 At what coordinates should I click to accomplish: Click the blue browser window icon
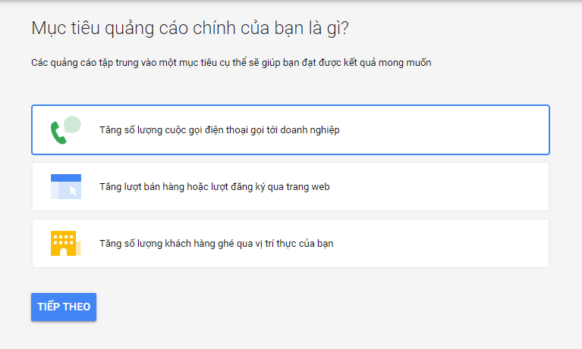pyautogui.click(x=65, y=186)
